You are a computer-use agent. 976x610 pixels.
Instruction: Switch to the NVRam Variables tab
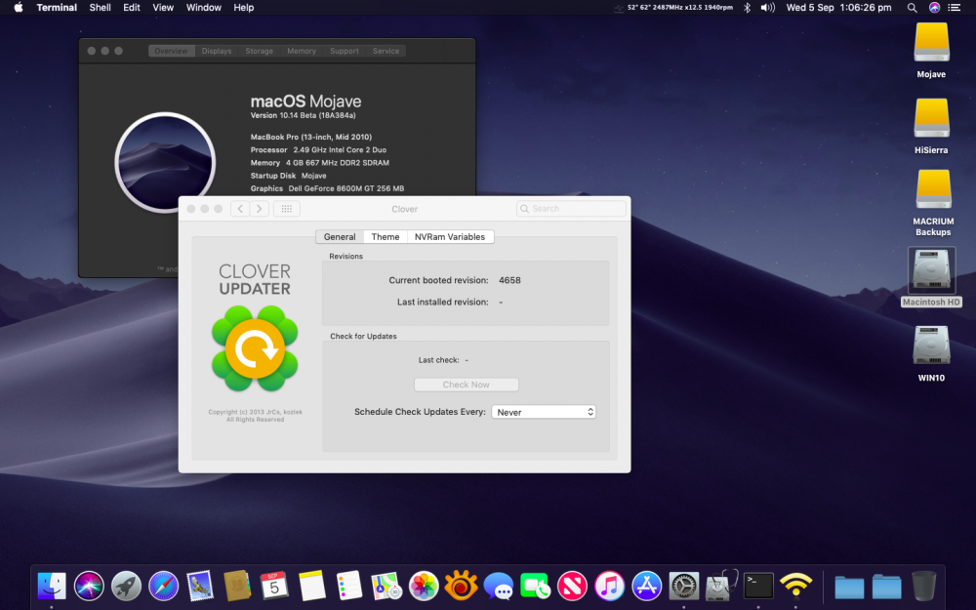(450, 236)
